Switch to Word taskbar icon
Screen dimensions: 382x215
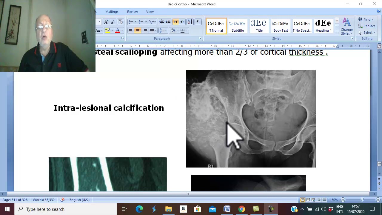tap(227, 209)
